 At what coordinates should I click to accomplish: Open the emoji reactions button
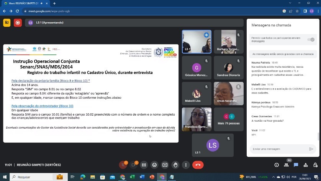click(x=154, y=165)
